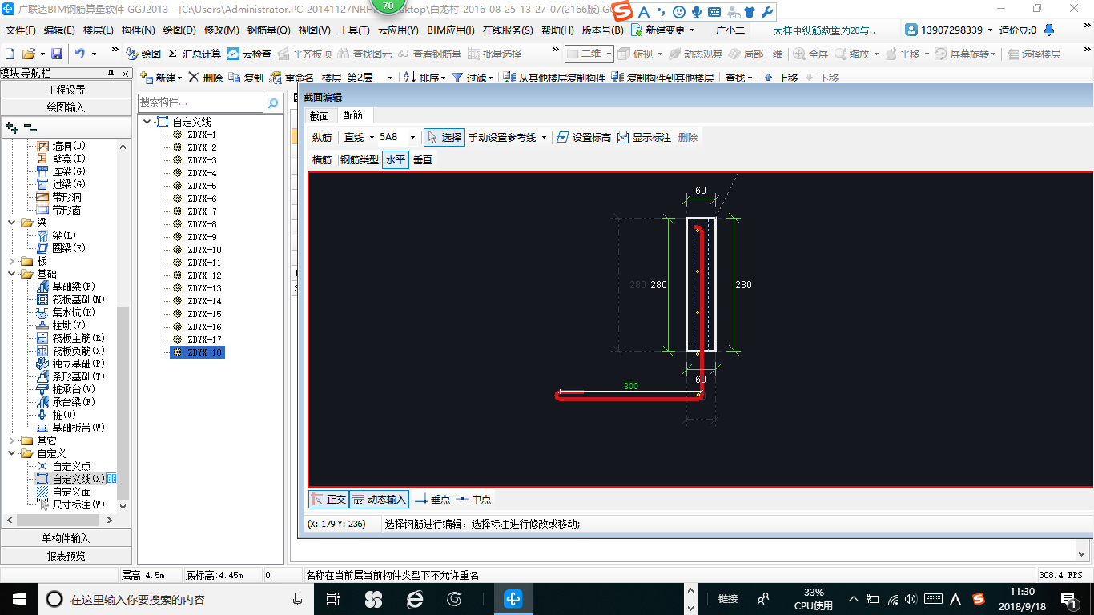The height and width of the screenshot is (615, 1094).
Task: Expand all tree nodes with the plus icon
Action: (11, 127)
